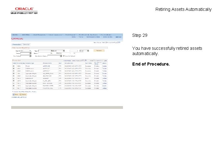This screenshot has width=223, height=167.
Task: Click the Add to Favorites link
Action: (x=107, y=37)
